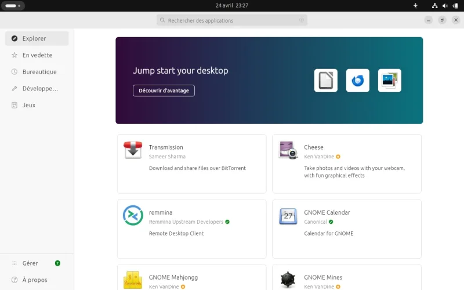Switch to the Jeux category

pyautogui.click(x=37, y=105)
